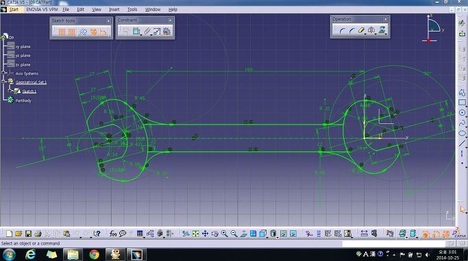The width and height of the screenshot is (468, 261).
Task: Click the Save disk icon
Action: [x=28, y=234]
